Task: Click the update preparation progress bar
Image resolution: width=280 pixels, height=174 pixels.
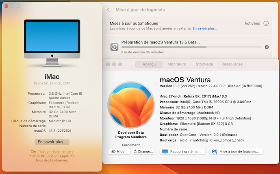Action: click(x=191, y=47)
